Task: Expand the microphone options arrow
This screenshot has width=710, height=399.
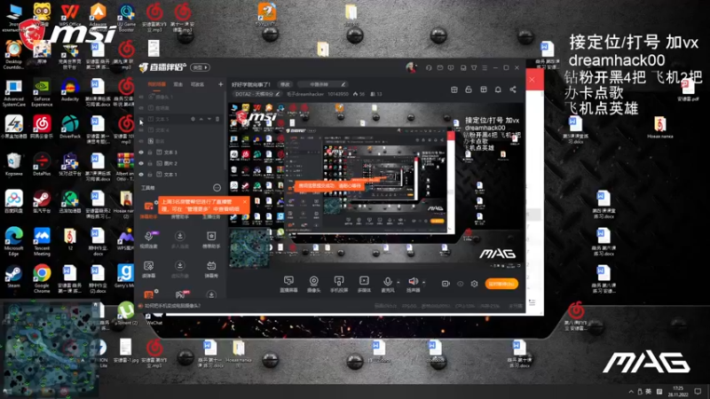Action: 398,283
